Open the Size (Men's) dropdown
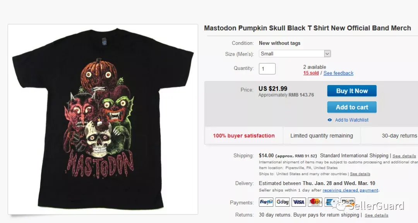 click(295, 53)
